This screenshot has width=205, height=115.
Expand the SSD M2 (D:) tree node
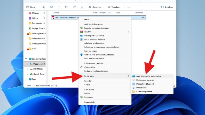(27, 69)
